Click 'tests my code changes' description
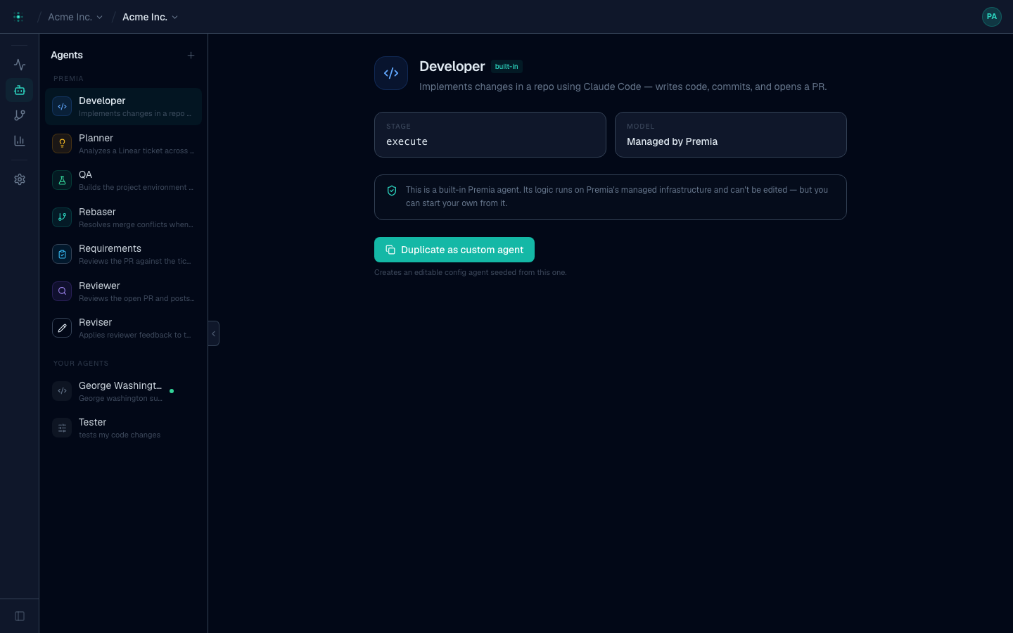The image size is (1013, 633). [120, 435]
